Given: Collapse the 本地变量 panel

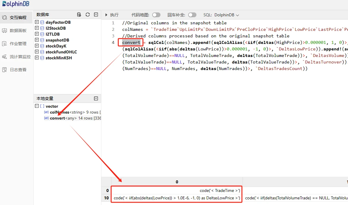Looking at the screenshot, I should point(96,98).
